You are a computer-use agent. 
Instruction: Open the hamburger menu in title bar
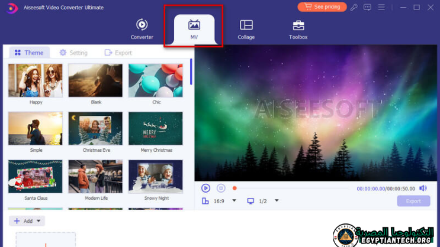pos(381,8)
